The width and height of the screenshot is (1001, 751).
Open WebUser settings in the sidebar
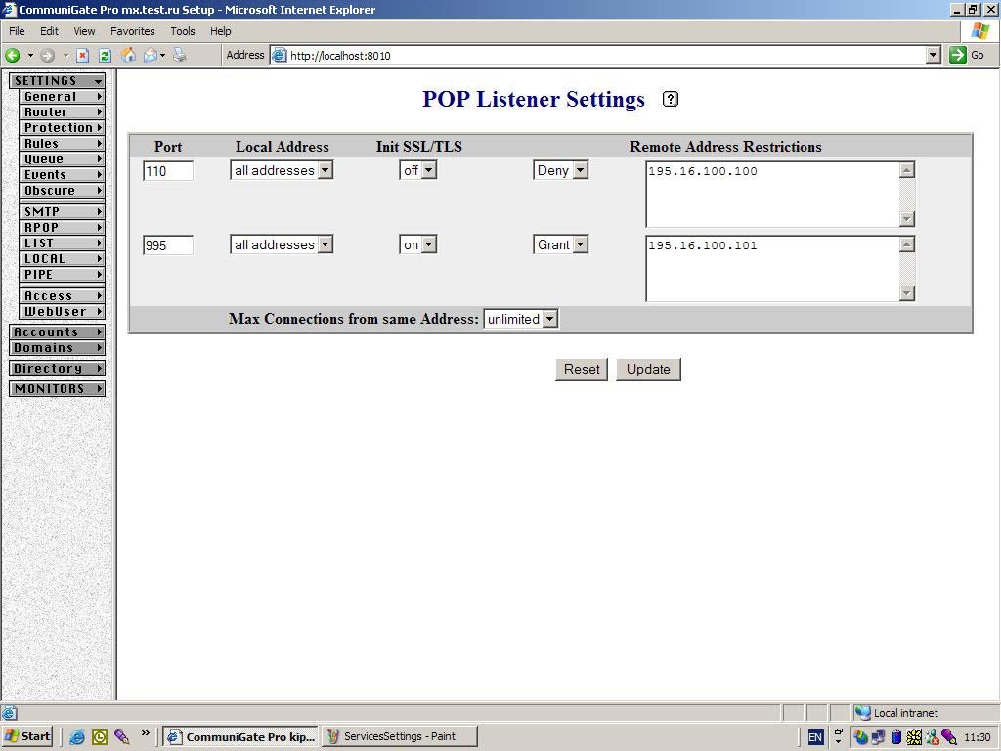[x=62, y=312]
